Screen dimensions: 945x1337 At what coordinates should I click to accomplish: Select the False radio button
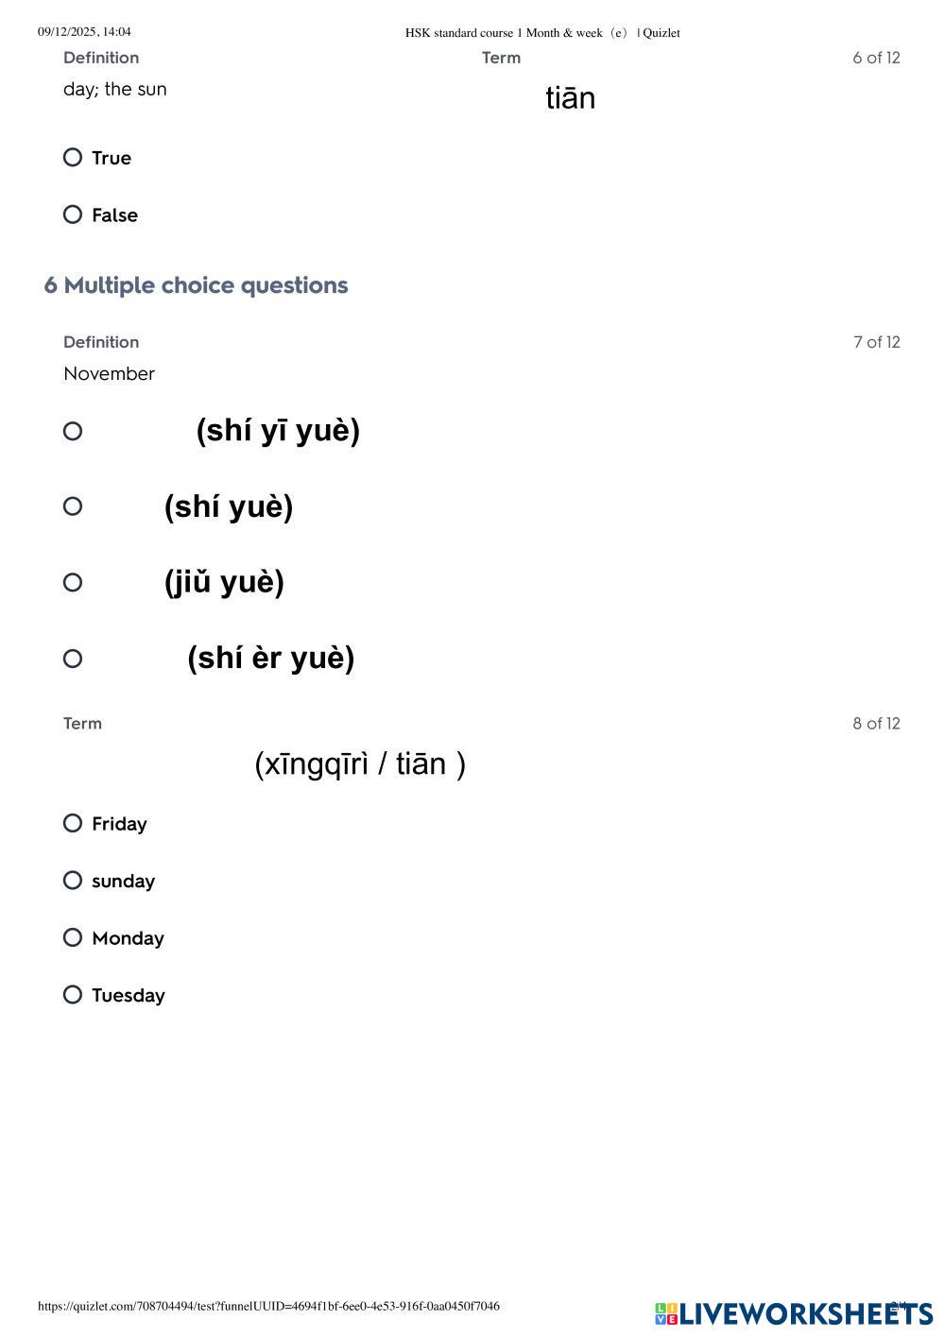click(73, 214)
